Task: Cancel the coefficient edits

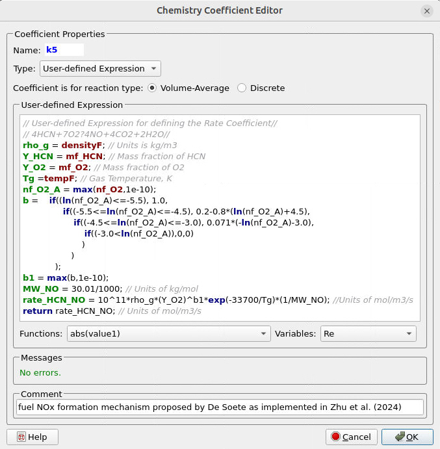Action: point(351,437)
